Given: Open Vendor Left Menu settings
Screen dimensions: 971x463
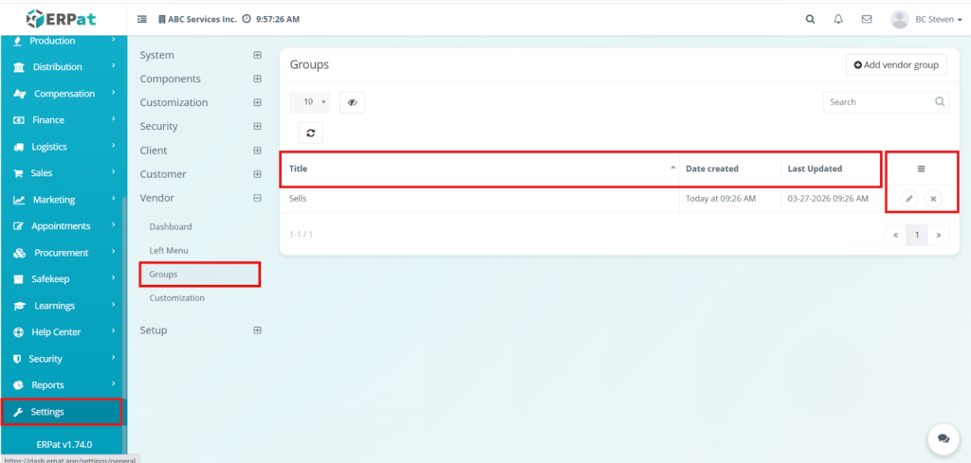Looking at the screenshot, I should click(x=169, y=250).
